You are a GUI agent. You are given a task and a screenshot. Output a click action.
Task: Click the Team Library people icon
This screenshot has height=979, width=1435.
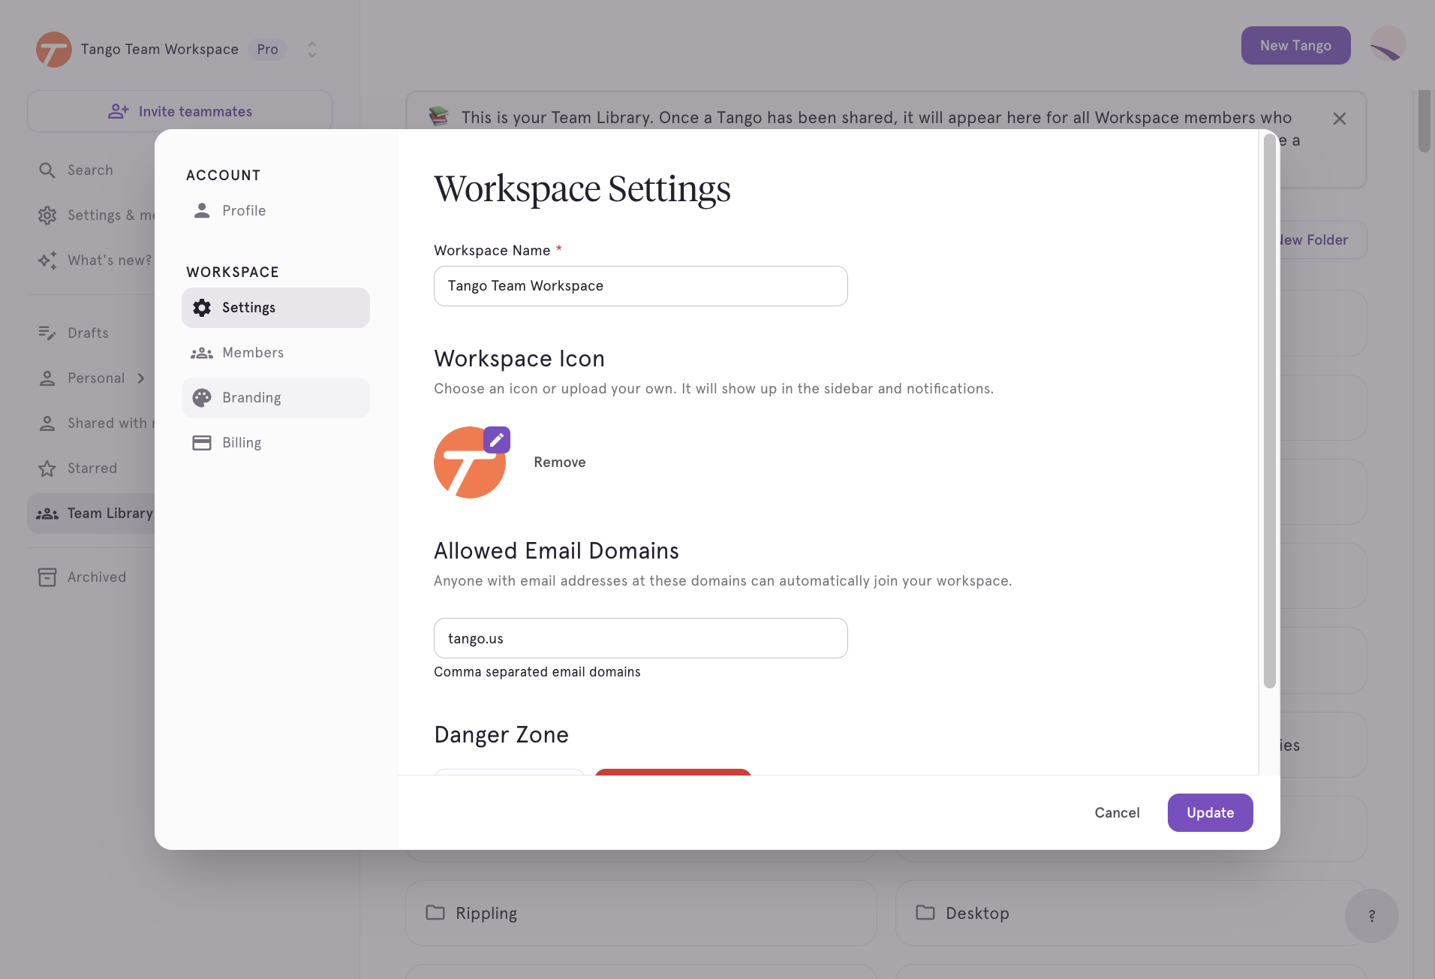(x=47, y=514)
